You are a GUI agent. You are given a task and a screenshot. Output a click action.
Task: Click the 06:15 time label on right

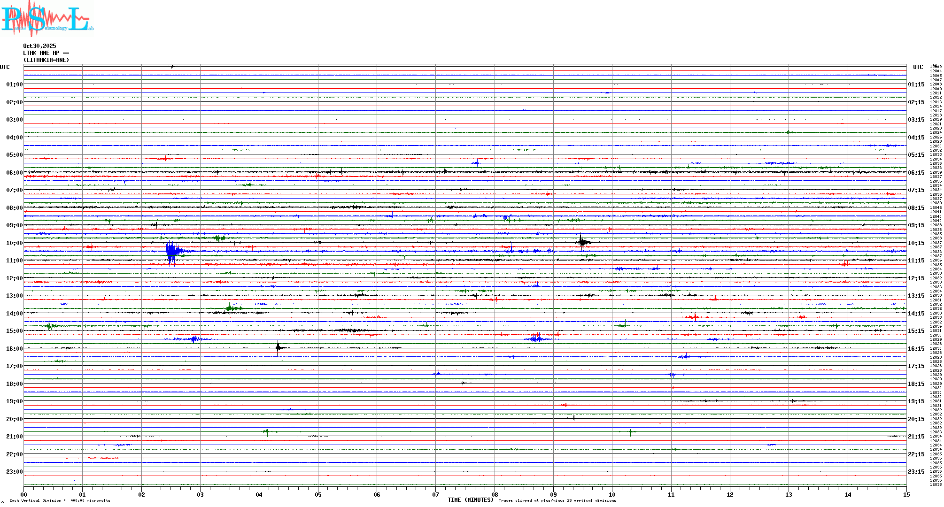(x=916, y=173)
